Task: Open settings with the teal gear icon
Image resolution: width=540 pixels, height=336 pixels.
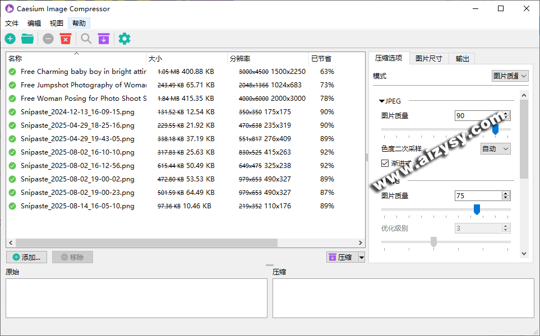Action: tap(124, 39)
